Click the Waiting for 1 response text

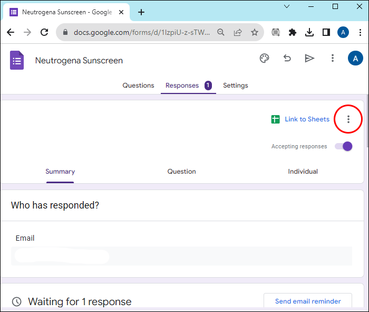point(80,301)
